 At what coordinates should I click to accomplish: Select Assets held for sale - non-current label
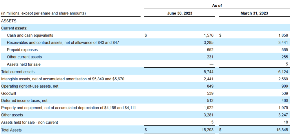click(29, 122)
